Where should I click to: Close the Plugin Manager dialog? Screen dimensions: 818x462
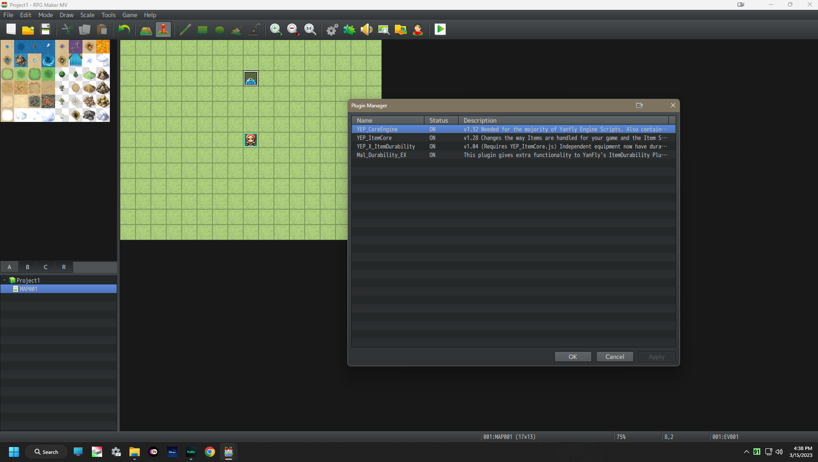click(x=673, y=105)
